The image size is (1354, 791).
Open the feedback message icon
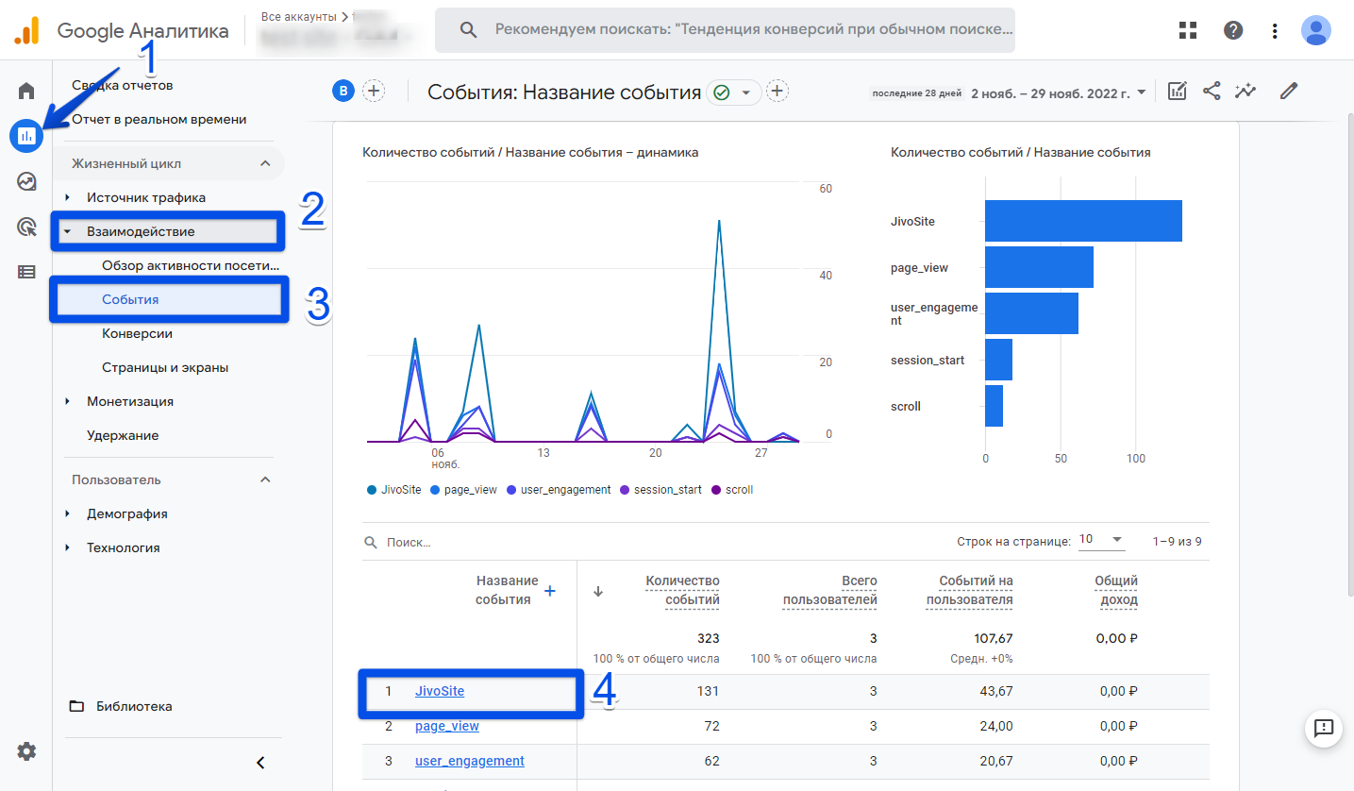click(1324, 728)
